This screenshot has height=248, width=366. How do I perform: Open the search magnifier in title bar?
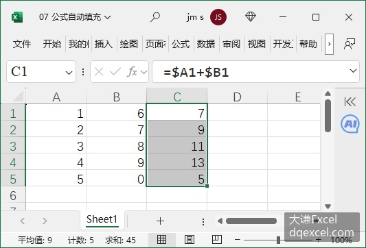coord(155,17)
